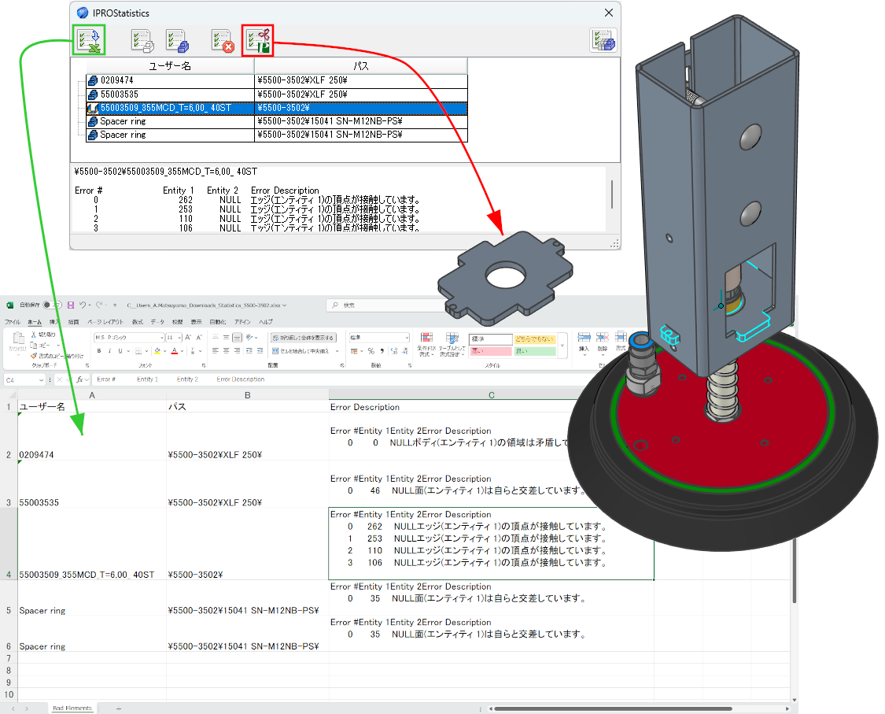Click the checklist with assembly cubes icon
The image size is (885, 714).
[603, 41]
